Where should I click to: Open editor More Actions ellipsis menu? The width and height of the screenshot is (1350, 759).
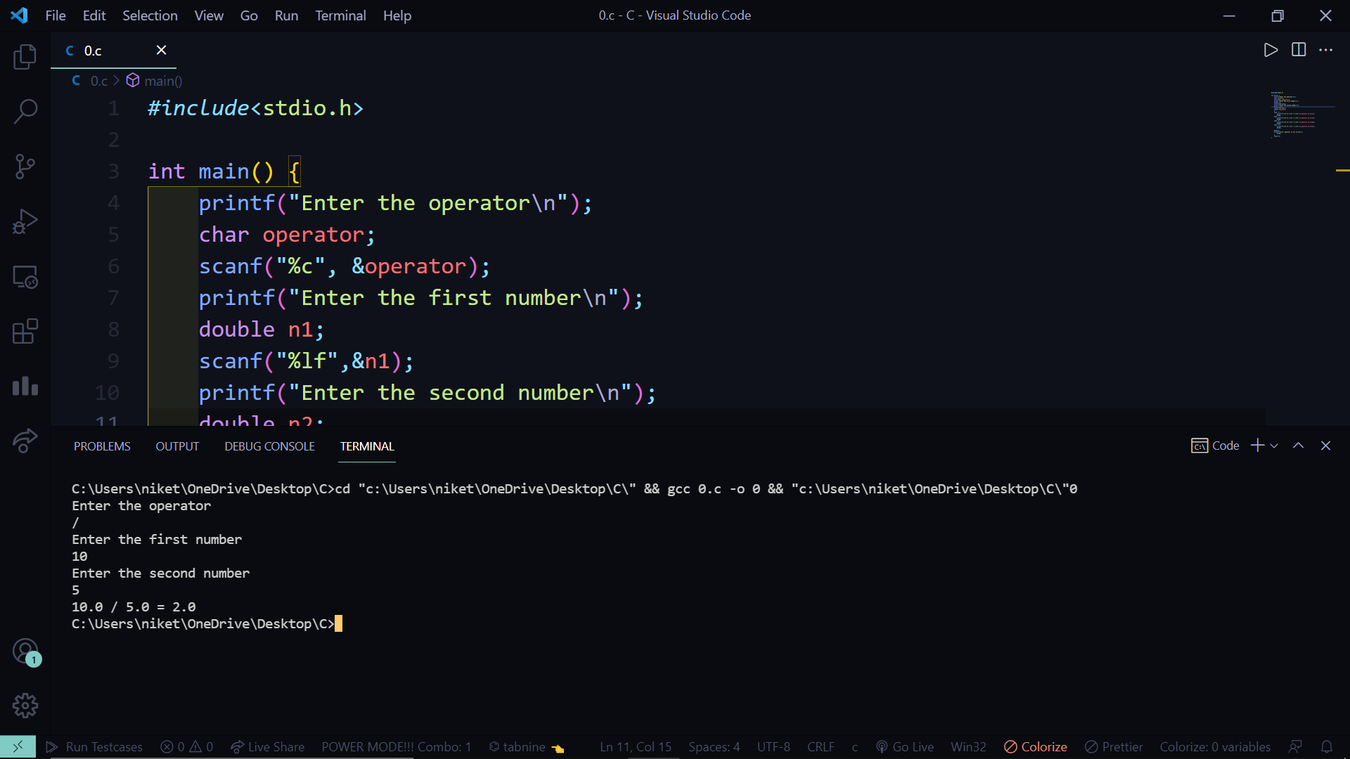tap(1325, 50)
